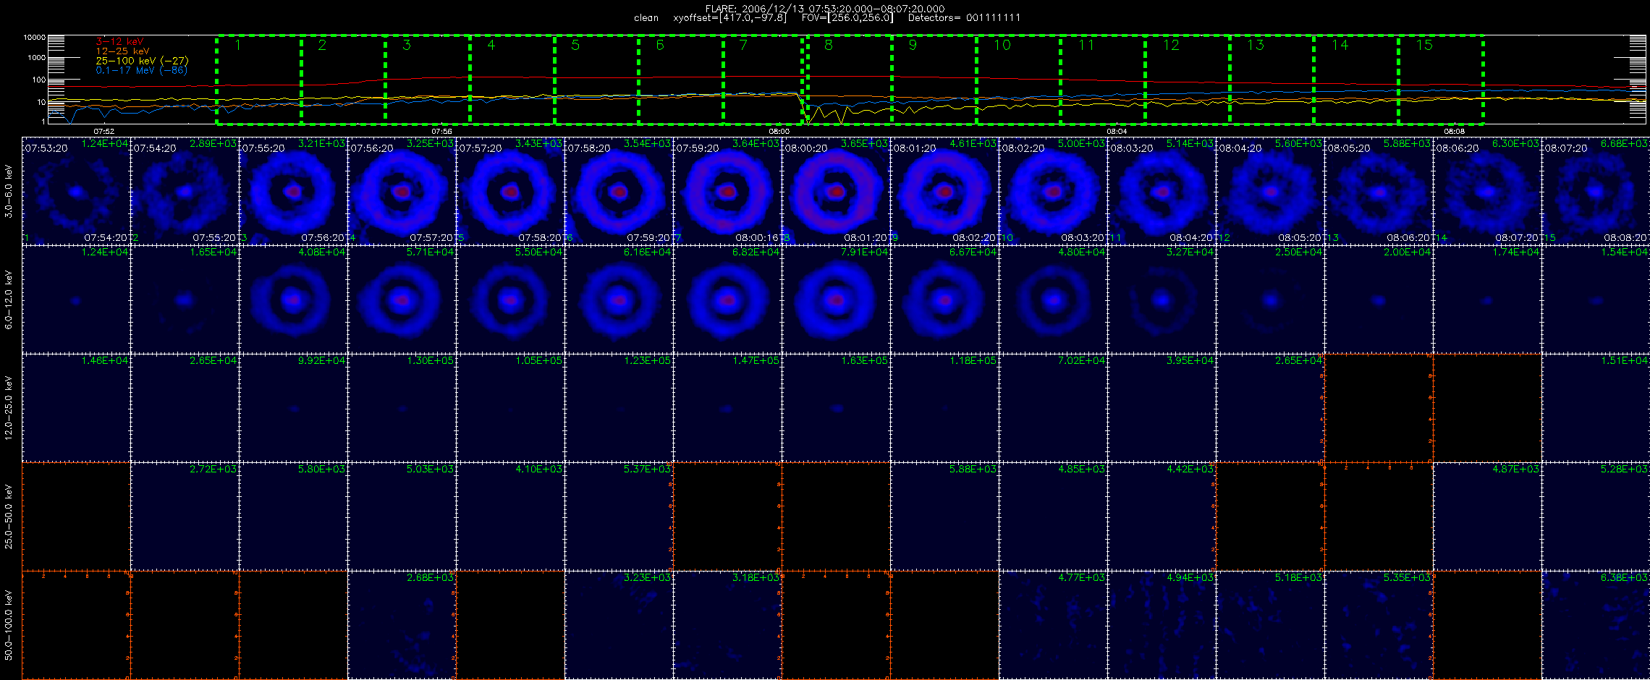1650x680 pixels.
Task: Select the 3-6 keV image at 08:04:20
Action: 1270,191
